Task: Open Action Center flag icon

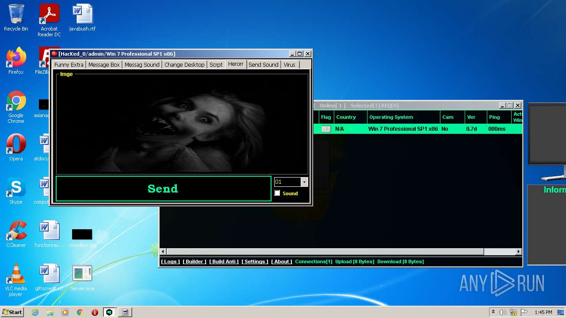Action: point(524,312)
